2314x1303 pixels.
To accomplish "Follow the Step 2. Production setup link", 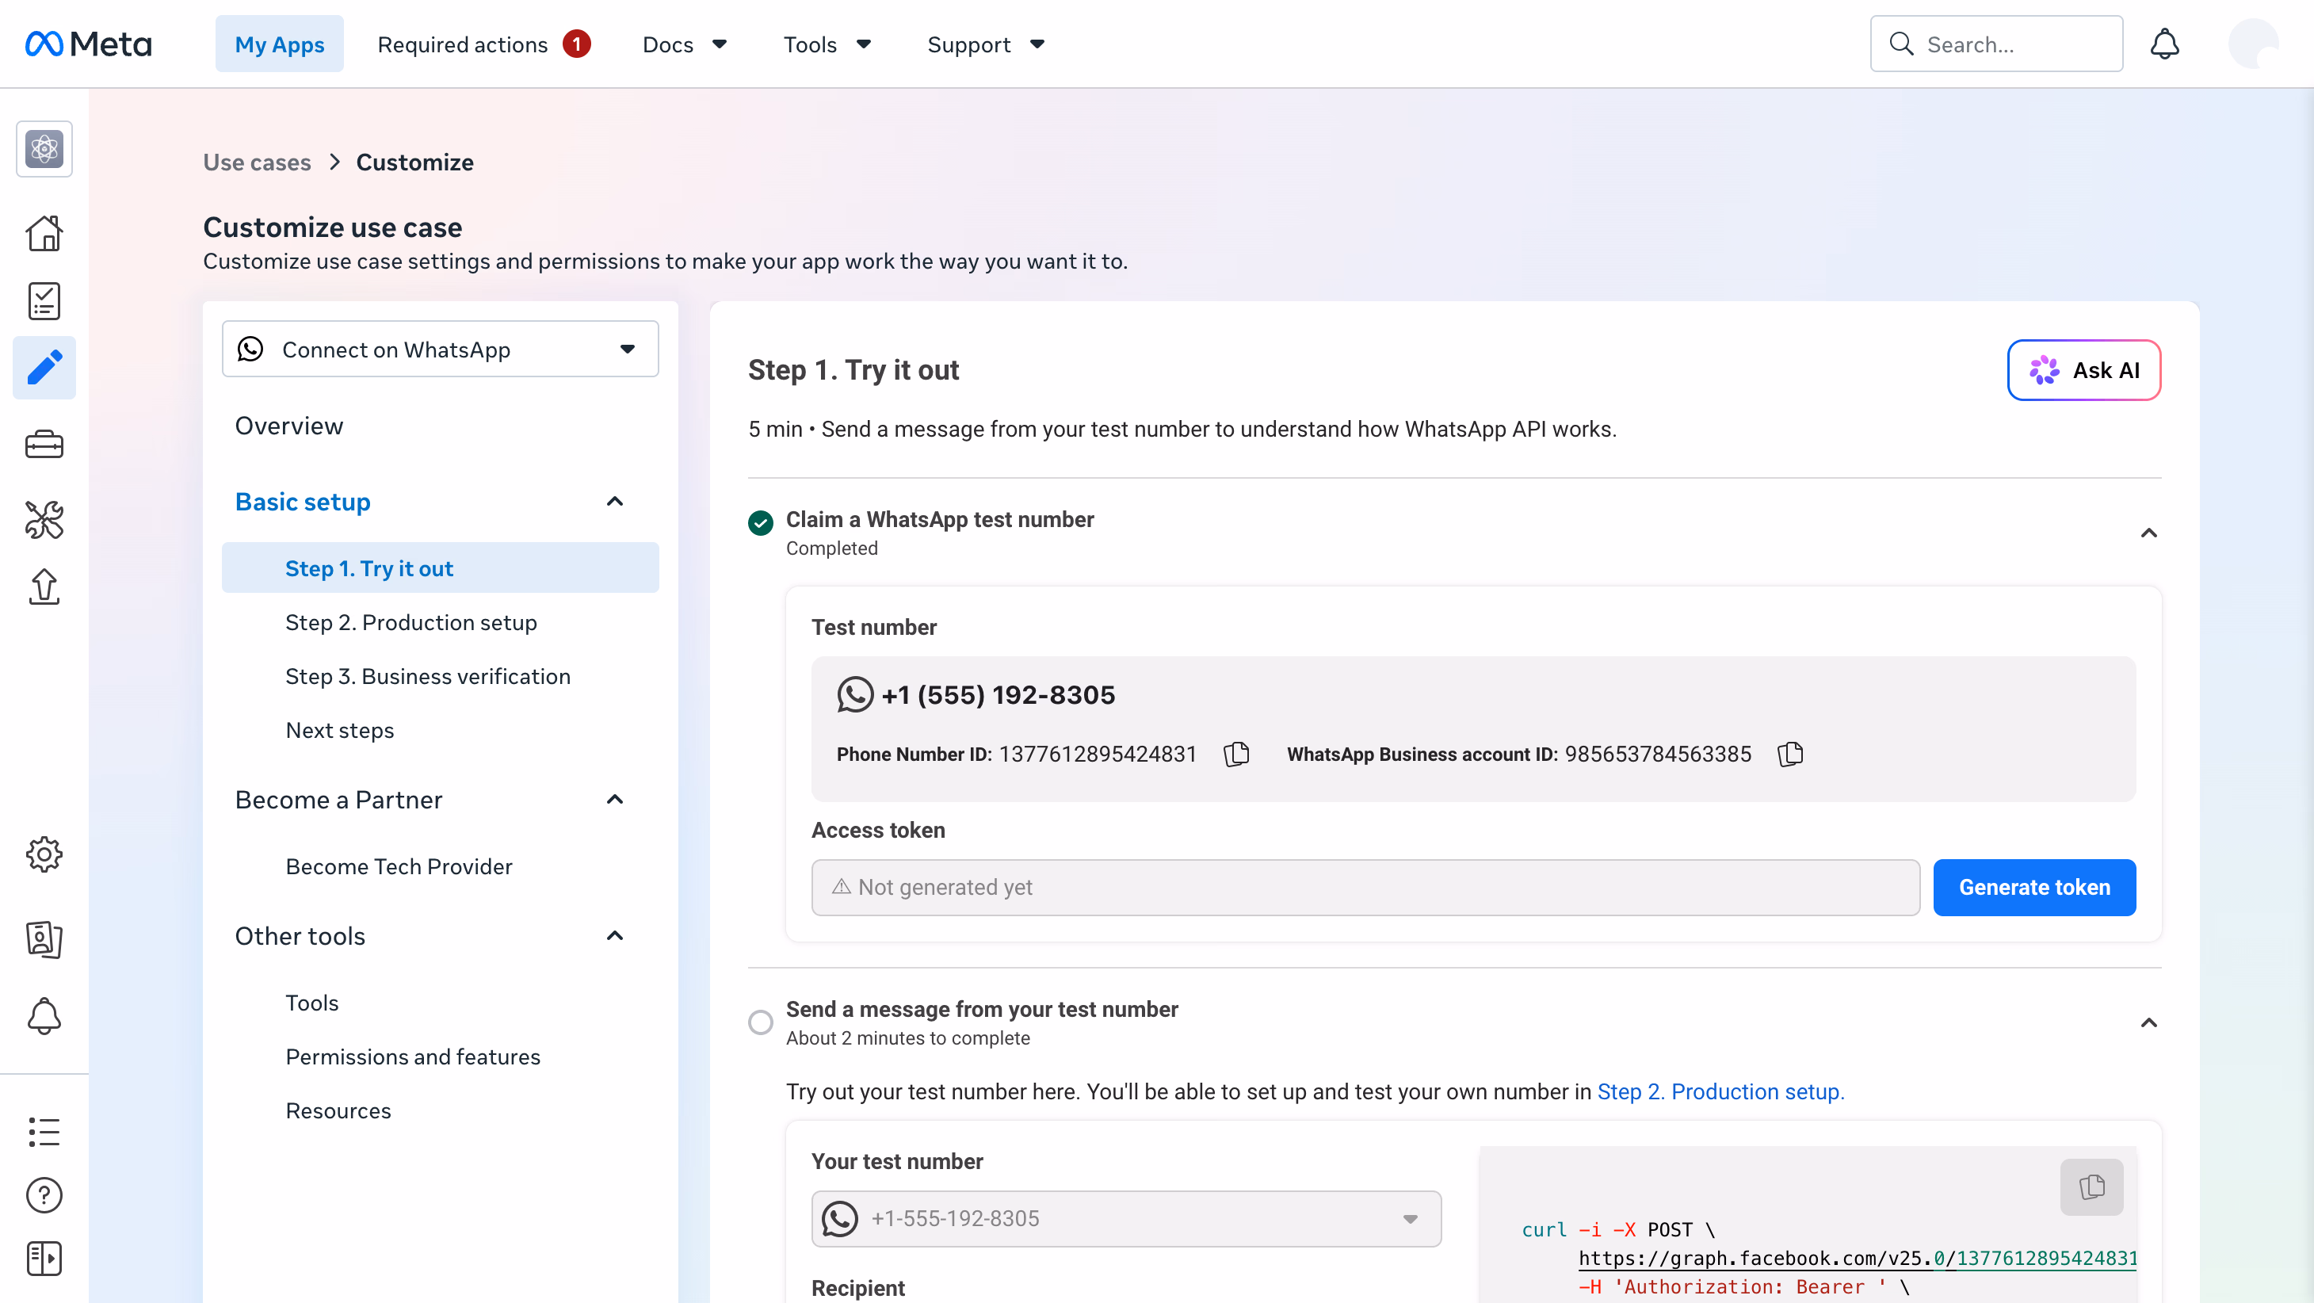I will pyautogui.click(x=1720, y=1092).
